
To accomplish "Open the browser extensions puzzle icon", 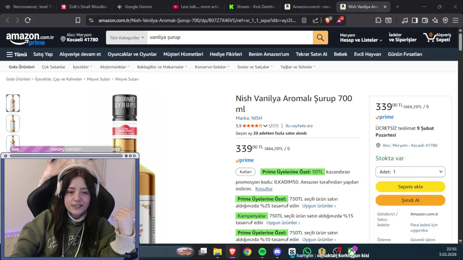I will pos(378,20).
